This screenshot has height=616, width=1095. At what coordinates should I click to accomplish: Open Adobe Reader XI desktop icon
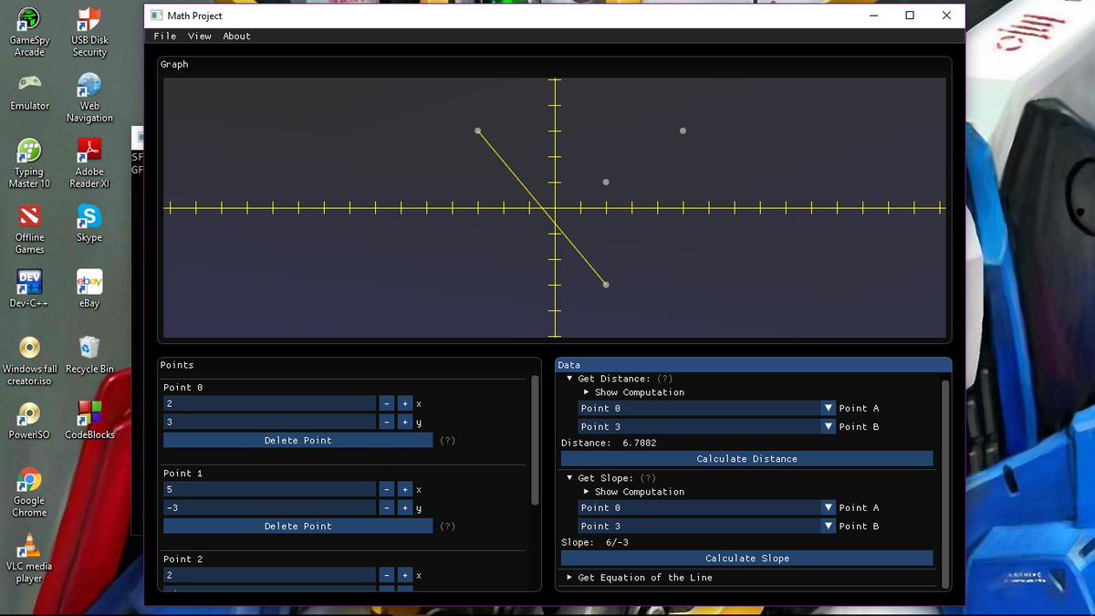[x=89, y=162]
